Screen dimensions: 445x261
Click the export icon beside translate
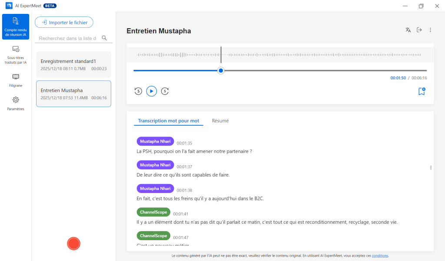[419, 30]
